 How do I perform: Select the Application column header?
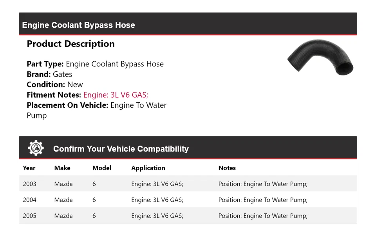tap(148, 168)
